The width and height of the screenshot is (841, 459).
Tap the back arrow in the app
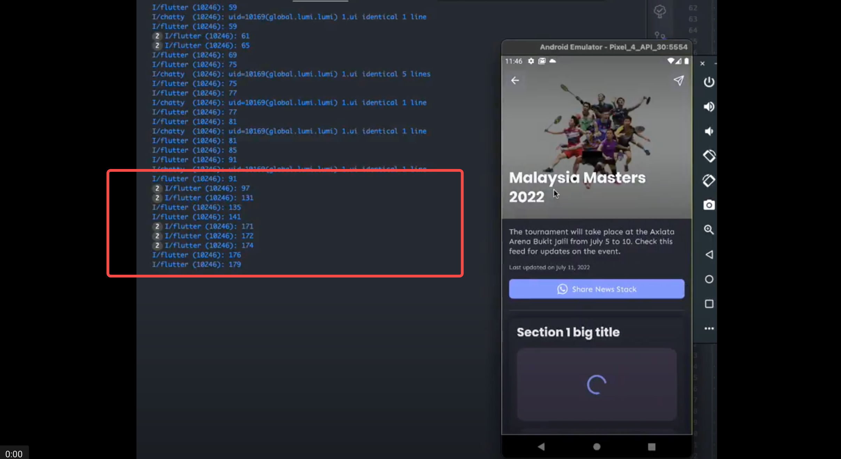(x=515, y=81)
